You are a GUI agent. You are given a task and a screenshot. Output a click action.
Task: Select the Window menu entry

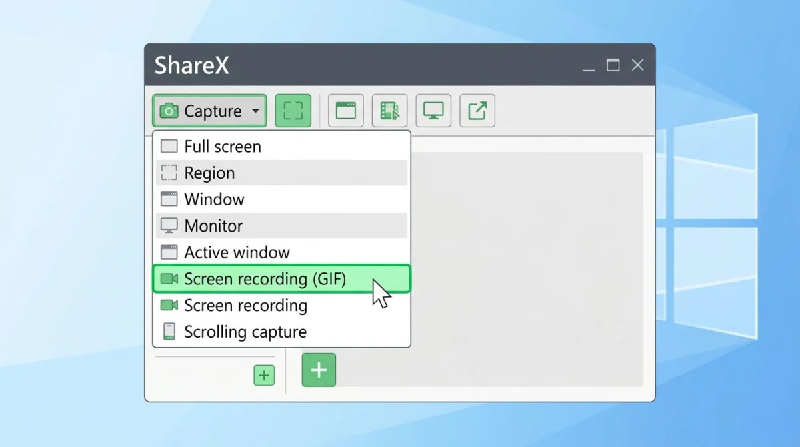click(x=281, y=199)
